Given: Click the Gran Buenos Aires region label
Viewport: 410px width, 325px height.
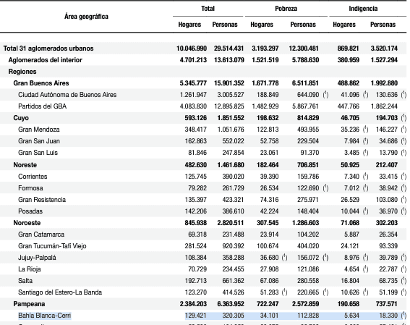Looking at the screenshot, I should [x=41, y=83].
